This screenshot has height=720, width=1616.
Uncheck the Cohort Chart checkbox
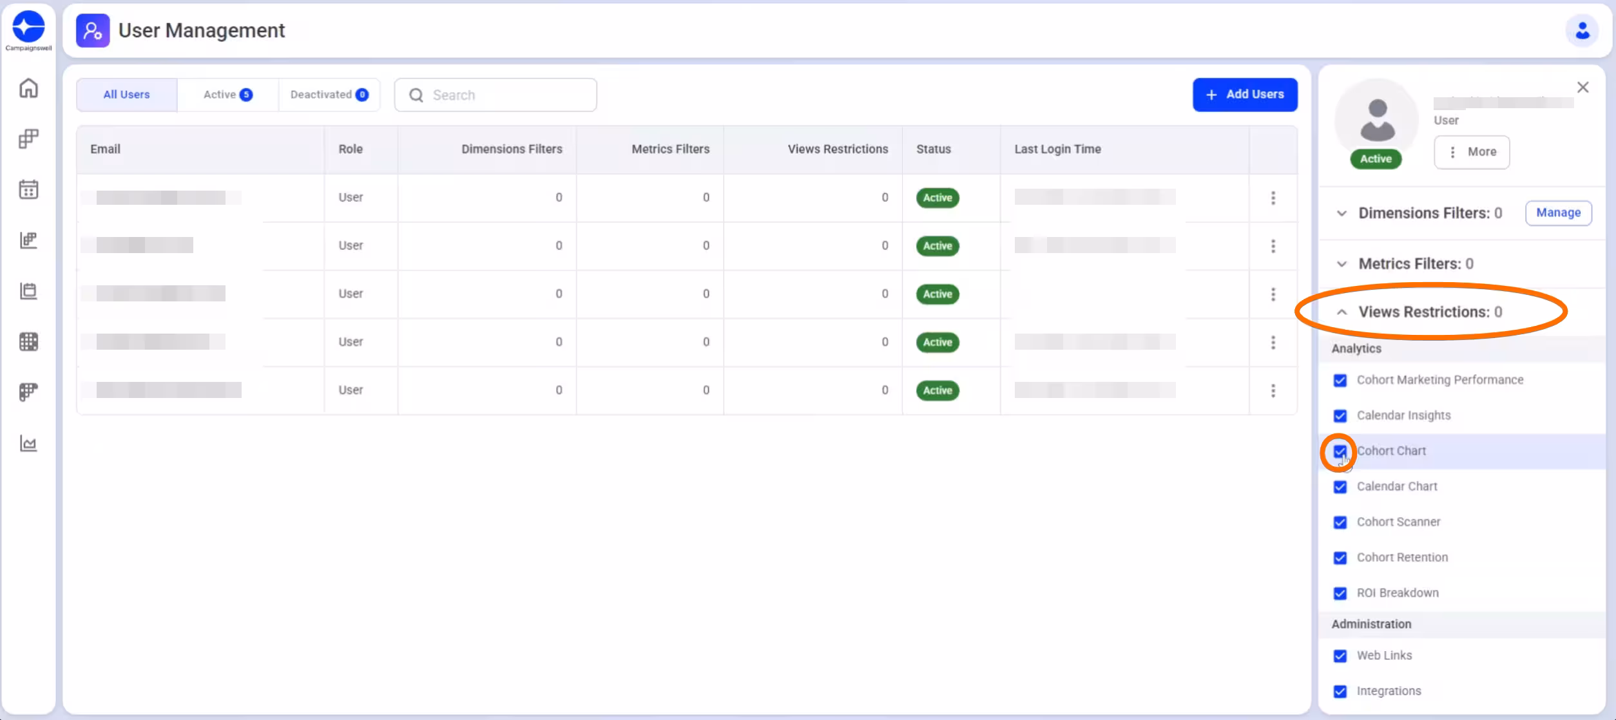(1340, 451)
